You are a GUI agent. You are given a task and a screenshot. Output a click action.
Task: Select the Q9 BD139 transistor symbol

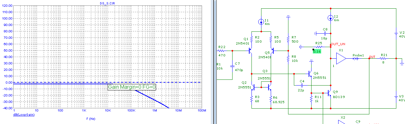pos(329,93)
